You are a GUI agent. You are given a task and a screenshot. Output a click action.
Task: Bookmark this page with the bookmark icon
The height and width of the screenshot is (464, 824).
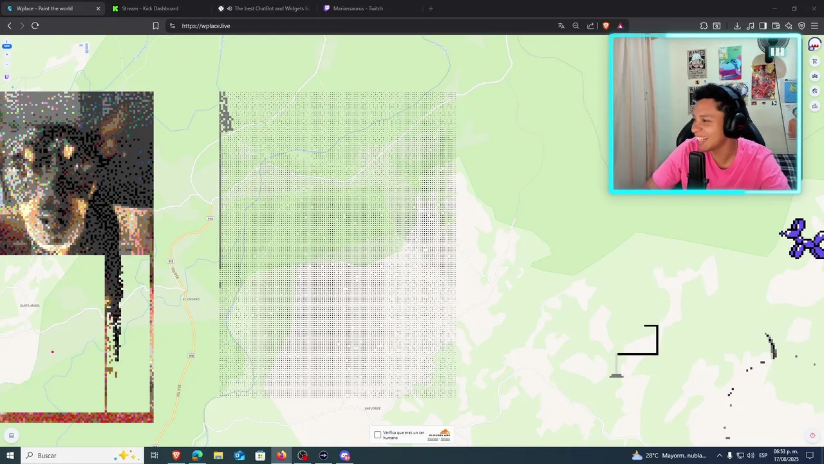(155, 26)
